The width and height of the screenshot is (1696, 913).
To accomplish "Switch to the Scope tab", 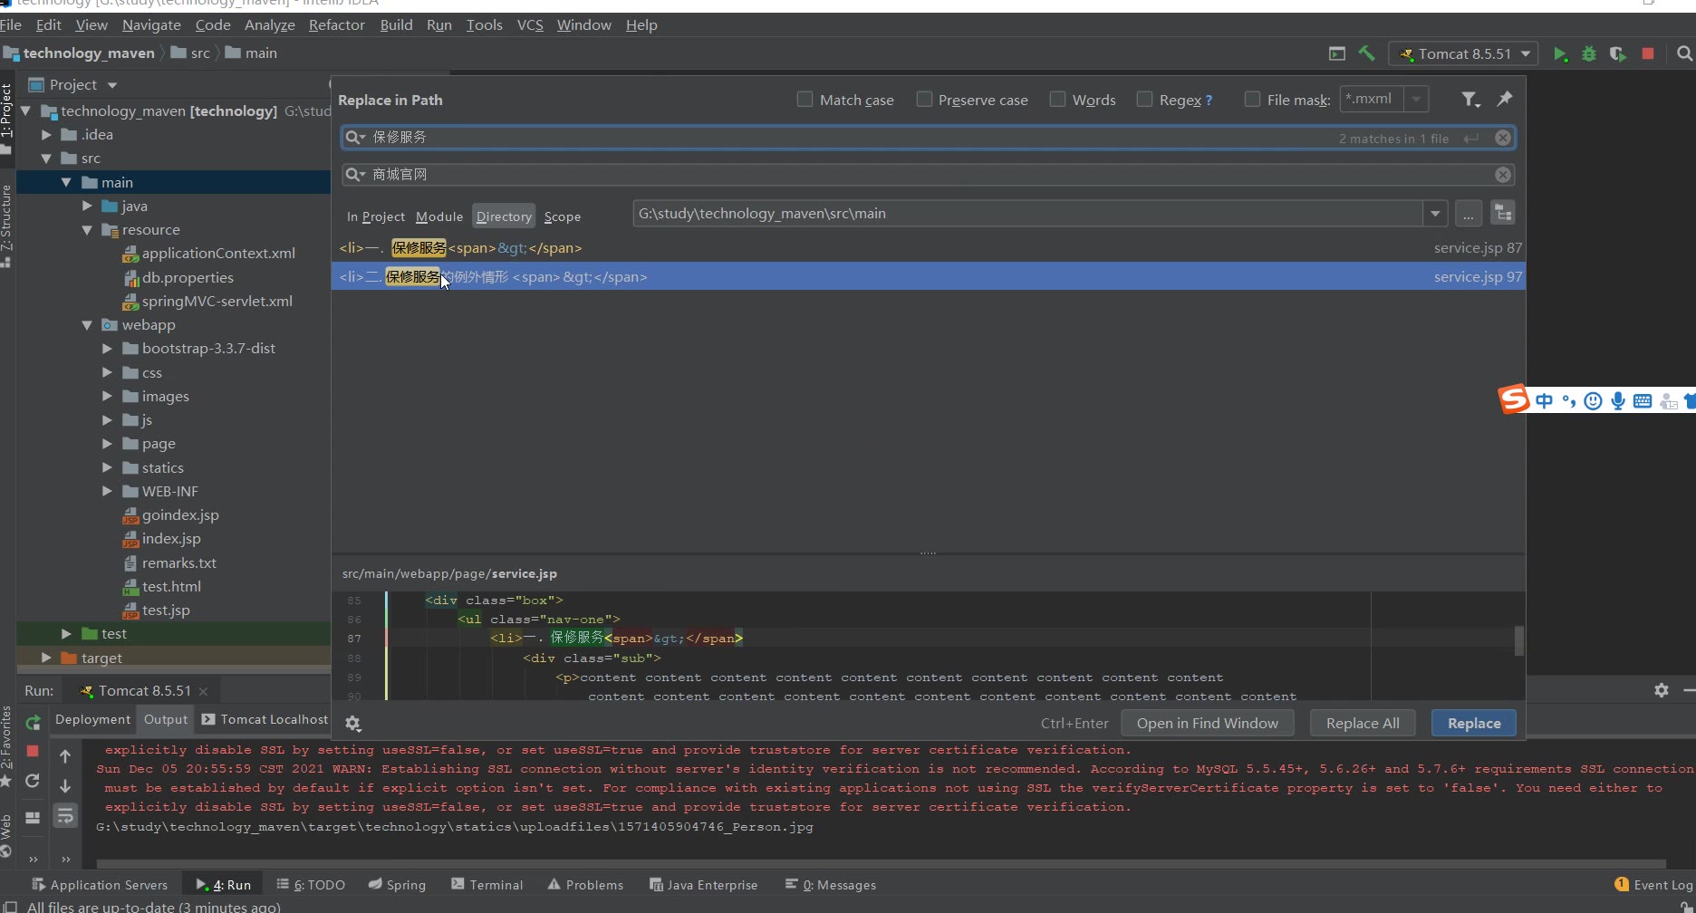I will tap(562, 216).
